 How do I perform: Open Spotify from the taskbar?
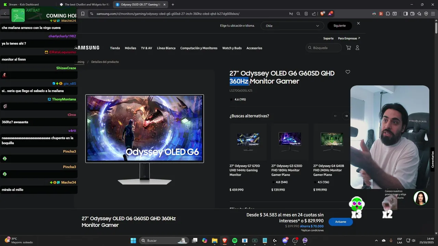point(235,241)
